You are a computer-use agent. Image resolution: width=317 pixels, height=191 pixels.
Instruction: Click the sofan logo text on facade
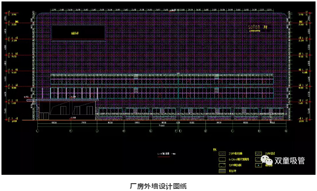point(254,27)
